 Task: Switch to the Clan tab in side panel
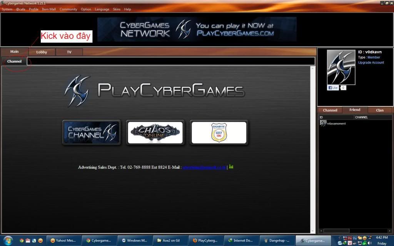click(380, 110)
